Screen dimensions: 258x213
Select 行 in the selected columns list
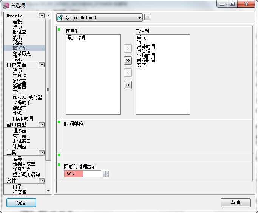[139, 42]
